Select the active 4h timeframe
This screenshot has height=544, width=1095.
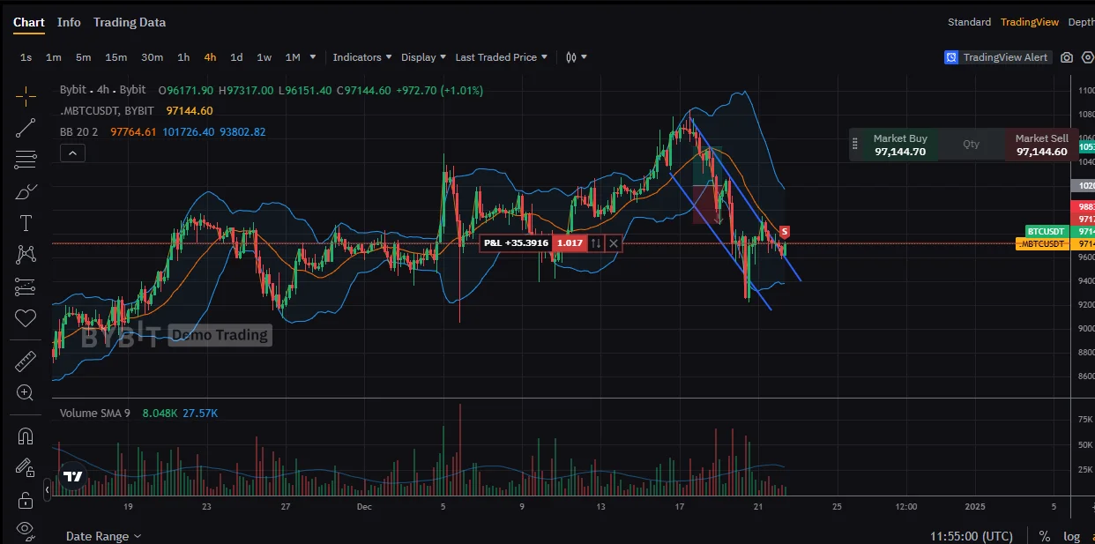(x=210, y=57)
